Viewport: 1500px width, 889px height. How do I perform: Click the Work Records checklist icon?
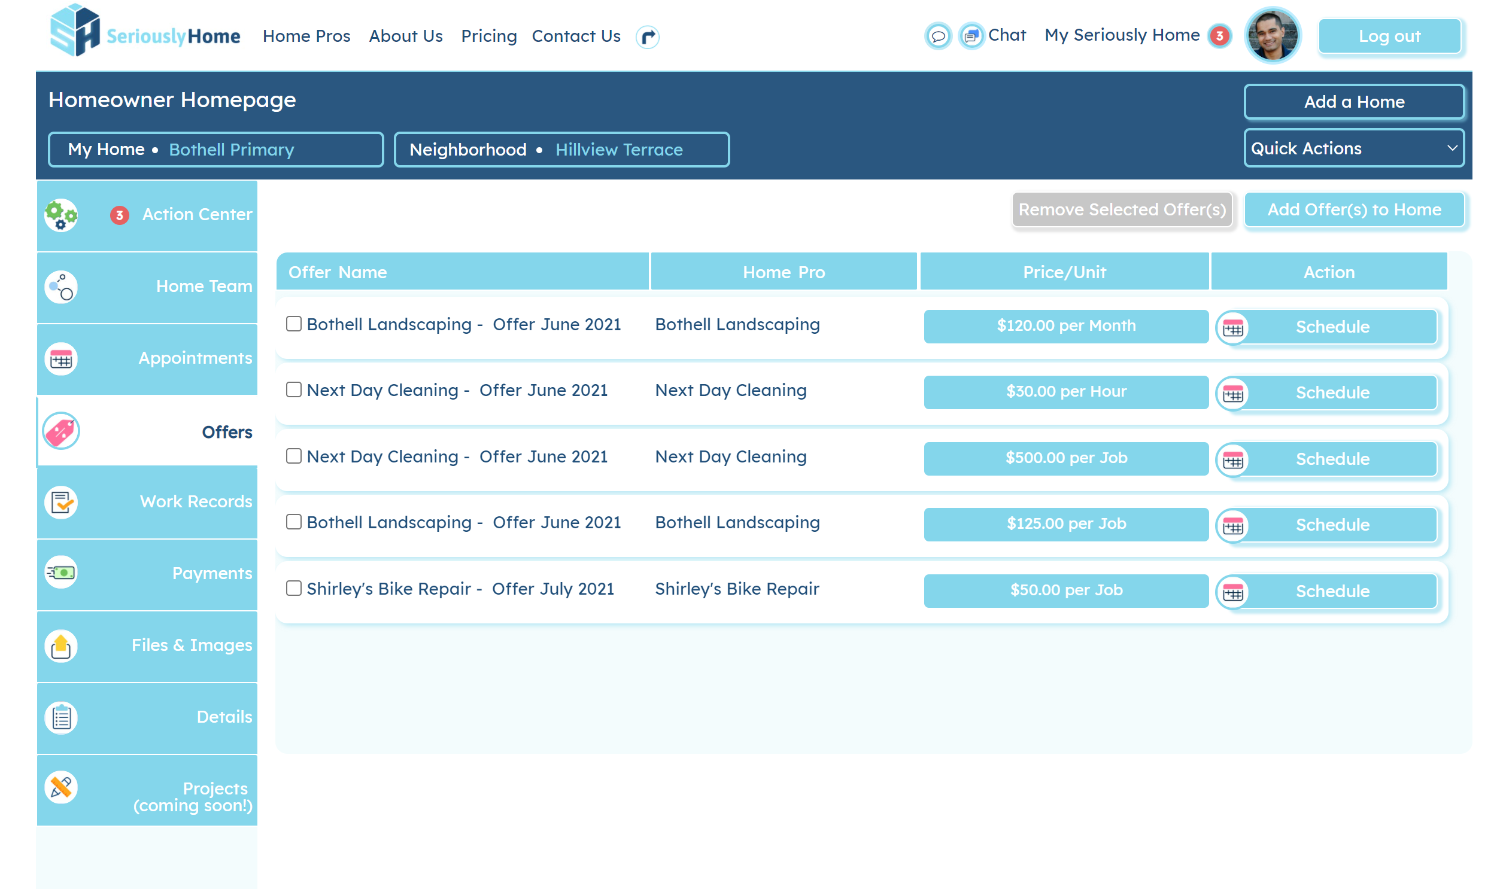click(61, 502)
